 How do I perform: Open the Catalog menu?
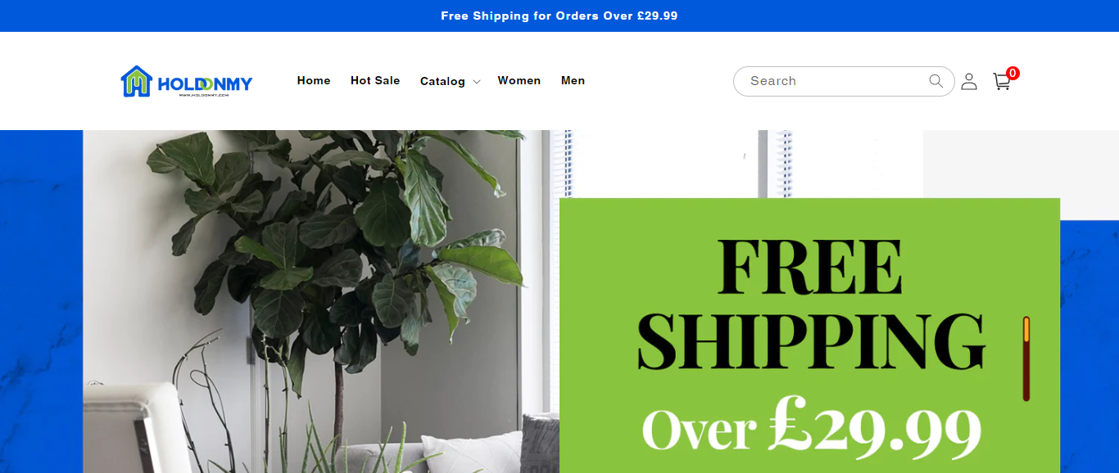442,81
